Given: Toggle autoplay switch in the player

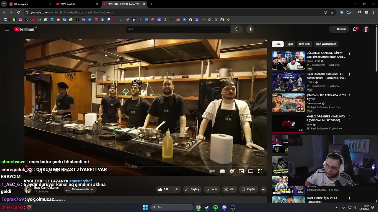Looking at the screenshot, I should (212, 171).
